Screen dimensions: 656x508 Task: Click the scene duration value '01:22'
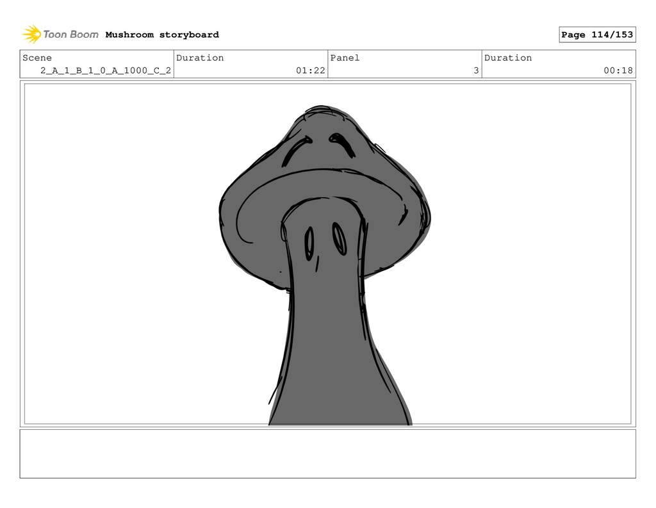point(311,70)
